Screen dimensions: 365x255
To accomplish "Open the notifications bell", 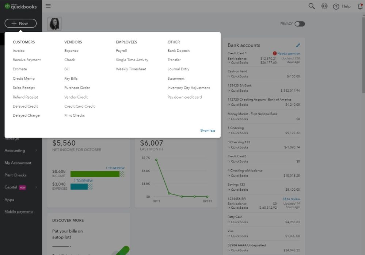I will tap(360, 6).
